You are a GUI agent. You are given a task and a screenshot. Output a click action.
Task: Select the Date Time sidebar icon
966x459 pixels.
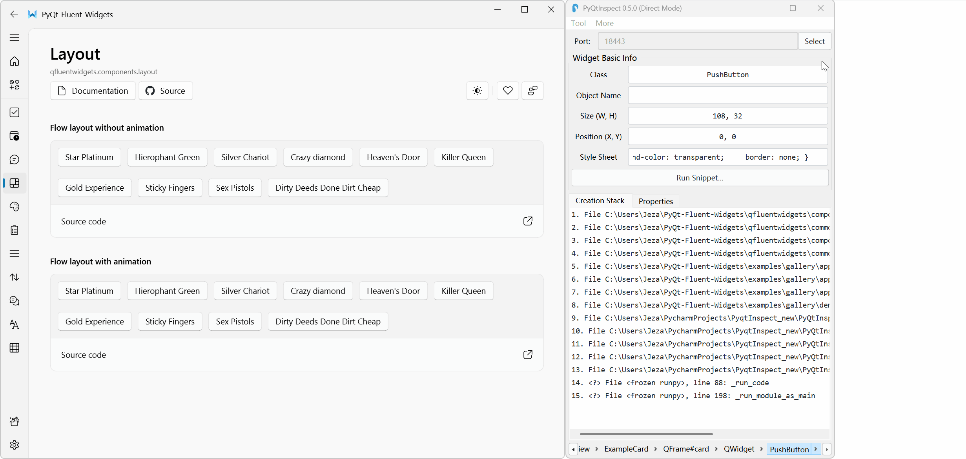15,136
